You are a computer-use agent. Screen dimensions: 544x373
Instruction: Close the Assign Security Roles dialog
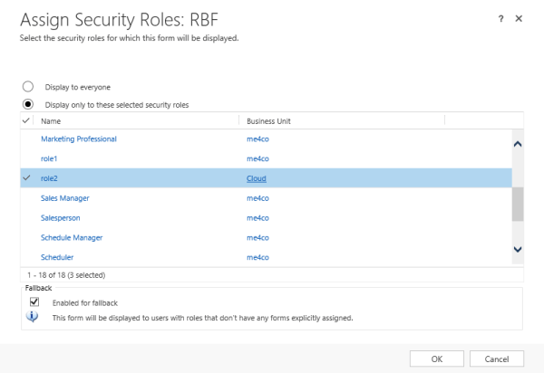pyautogui.click(x=519, y=18)
